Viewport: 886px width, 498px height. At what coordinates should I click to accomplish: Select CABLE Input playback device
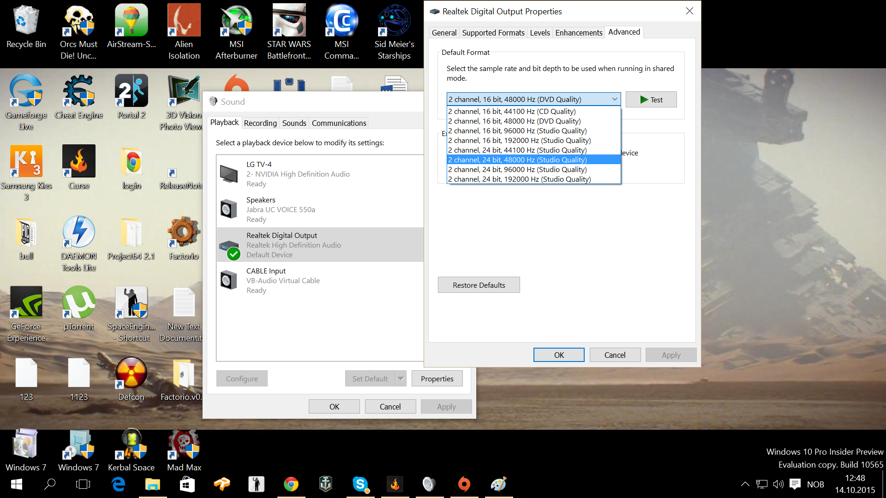coord(320,280)
